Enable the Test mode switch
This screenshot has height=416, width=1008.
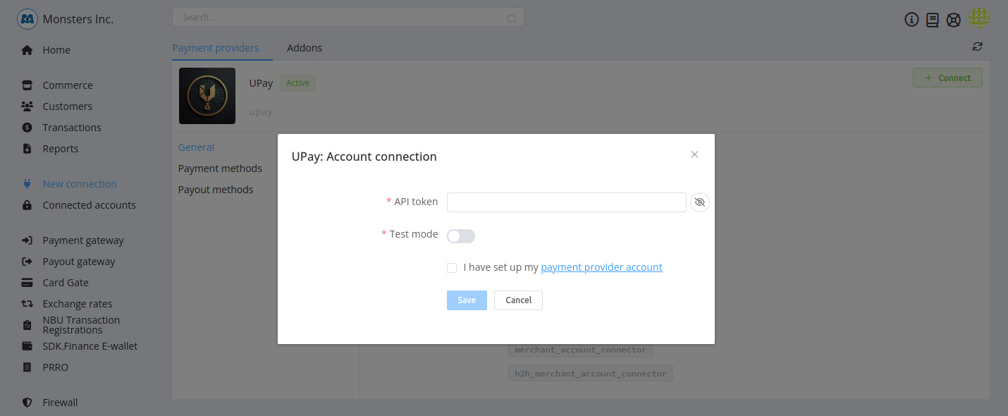(x=461, y=236)
